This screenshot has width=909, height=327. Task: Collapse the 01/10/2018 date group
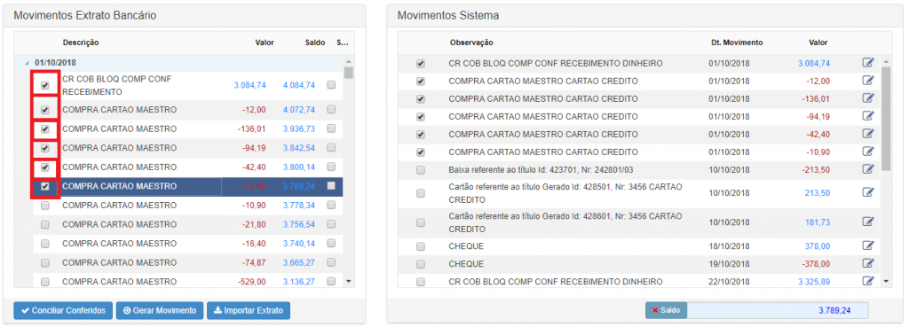(27, 63)
